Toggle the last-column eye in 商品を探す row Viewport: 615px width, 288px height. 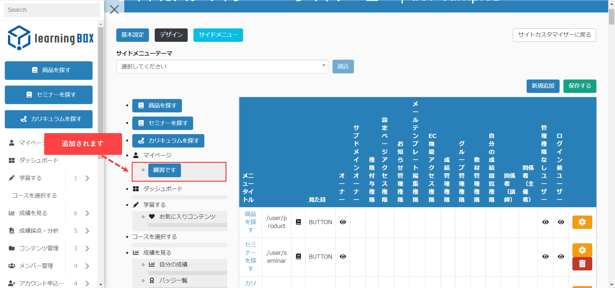561,222
